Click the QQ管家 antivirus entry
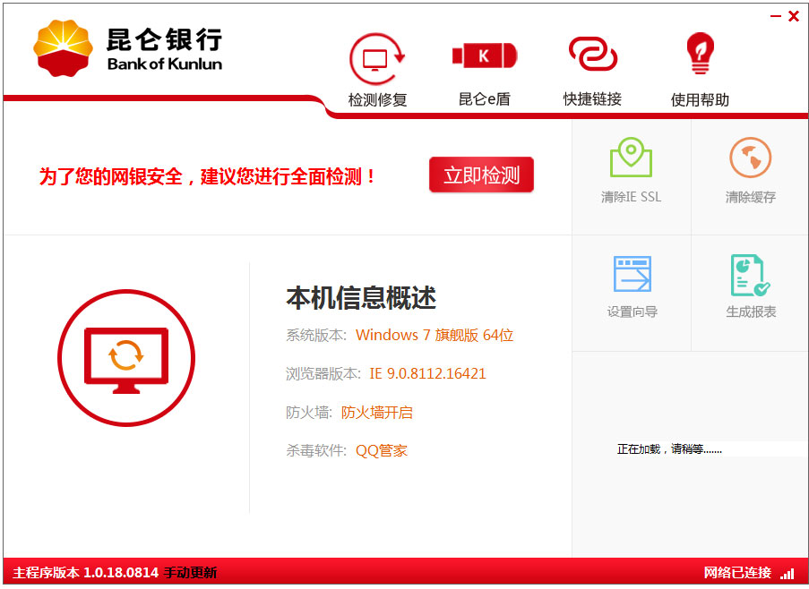809x589 pixels. pos(381,451)
